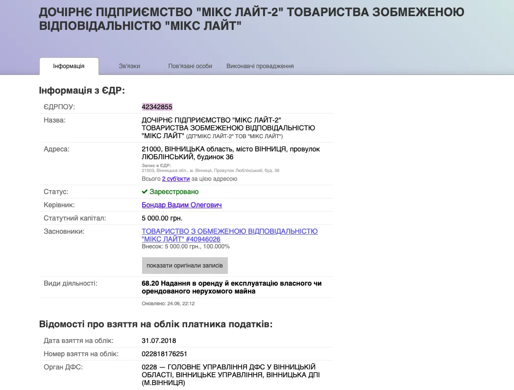Click the activity 68.20 Надання в оренду text
The width and height of the screenshot is (514, 390).
tap(231, 287)
